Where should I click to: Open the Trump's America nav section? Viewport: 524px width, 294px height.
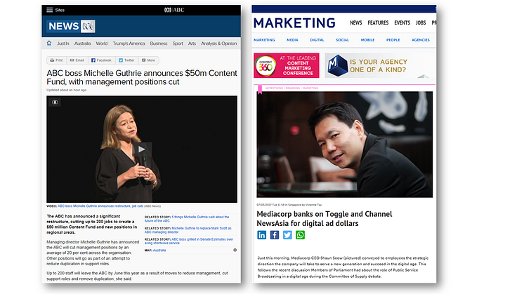click(x=129, y=43)
